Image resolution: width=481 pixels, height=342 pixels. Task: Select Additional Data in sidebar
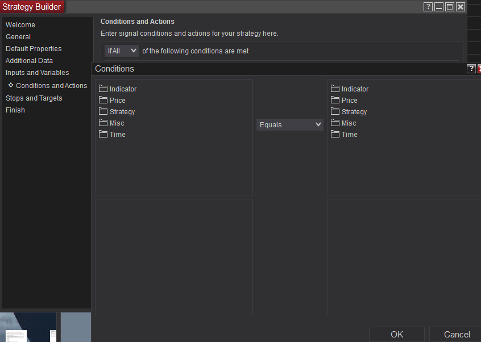coord(29,61)
